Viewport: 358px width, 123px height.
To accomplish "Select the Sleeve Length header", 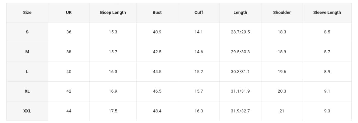I will [327, 13].
